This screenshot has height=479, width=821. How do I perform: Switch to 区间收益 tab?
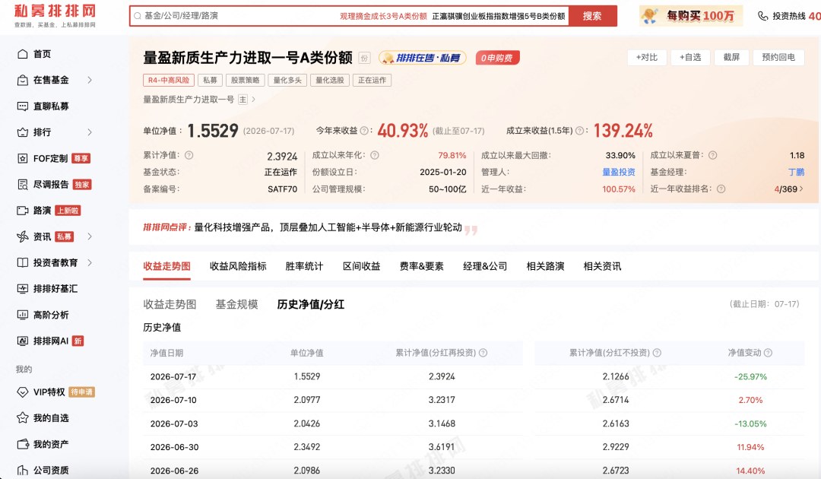coord(361,266)
